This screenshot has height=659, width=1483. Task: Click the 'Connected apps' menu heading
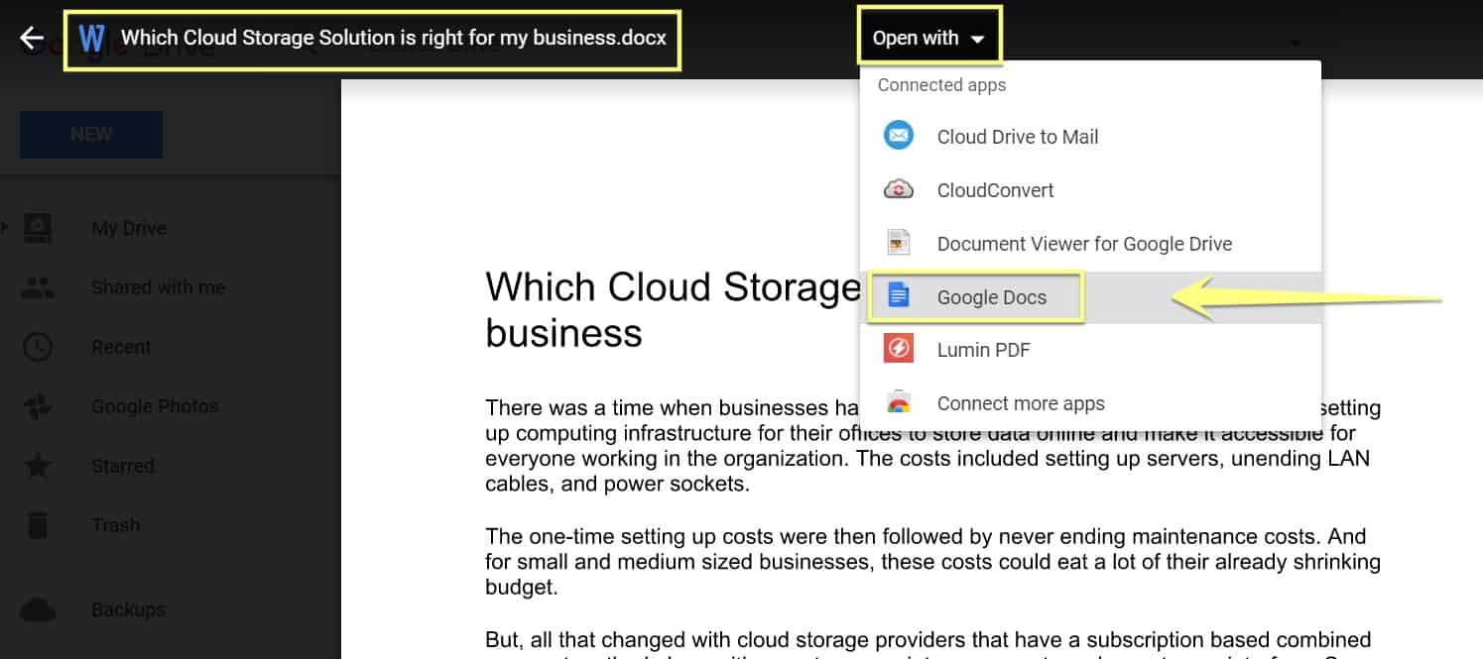click(x=941, y=85)
